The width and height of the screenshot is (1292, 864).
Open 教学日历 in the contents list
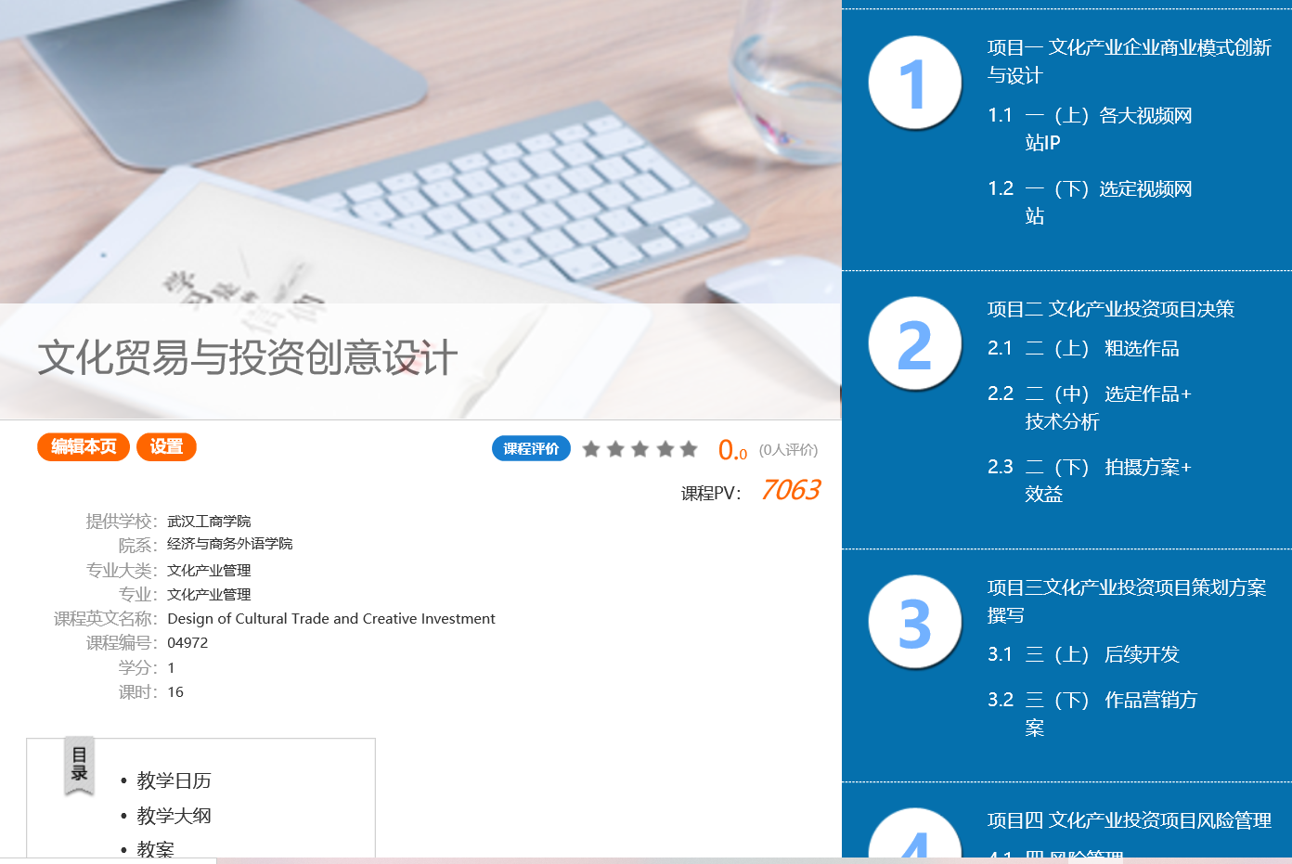click(x=174, y=780)
